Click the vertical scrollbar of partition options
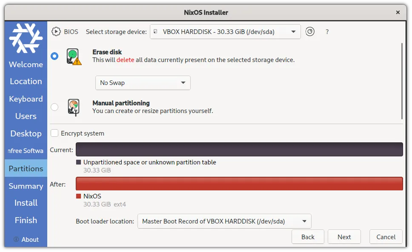 pyautogui.click(x=402, y=81)
